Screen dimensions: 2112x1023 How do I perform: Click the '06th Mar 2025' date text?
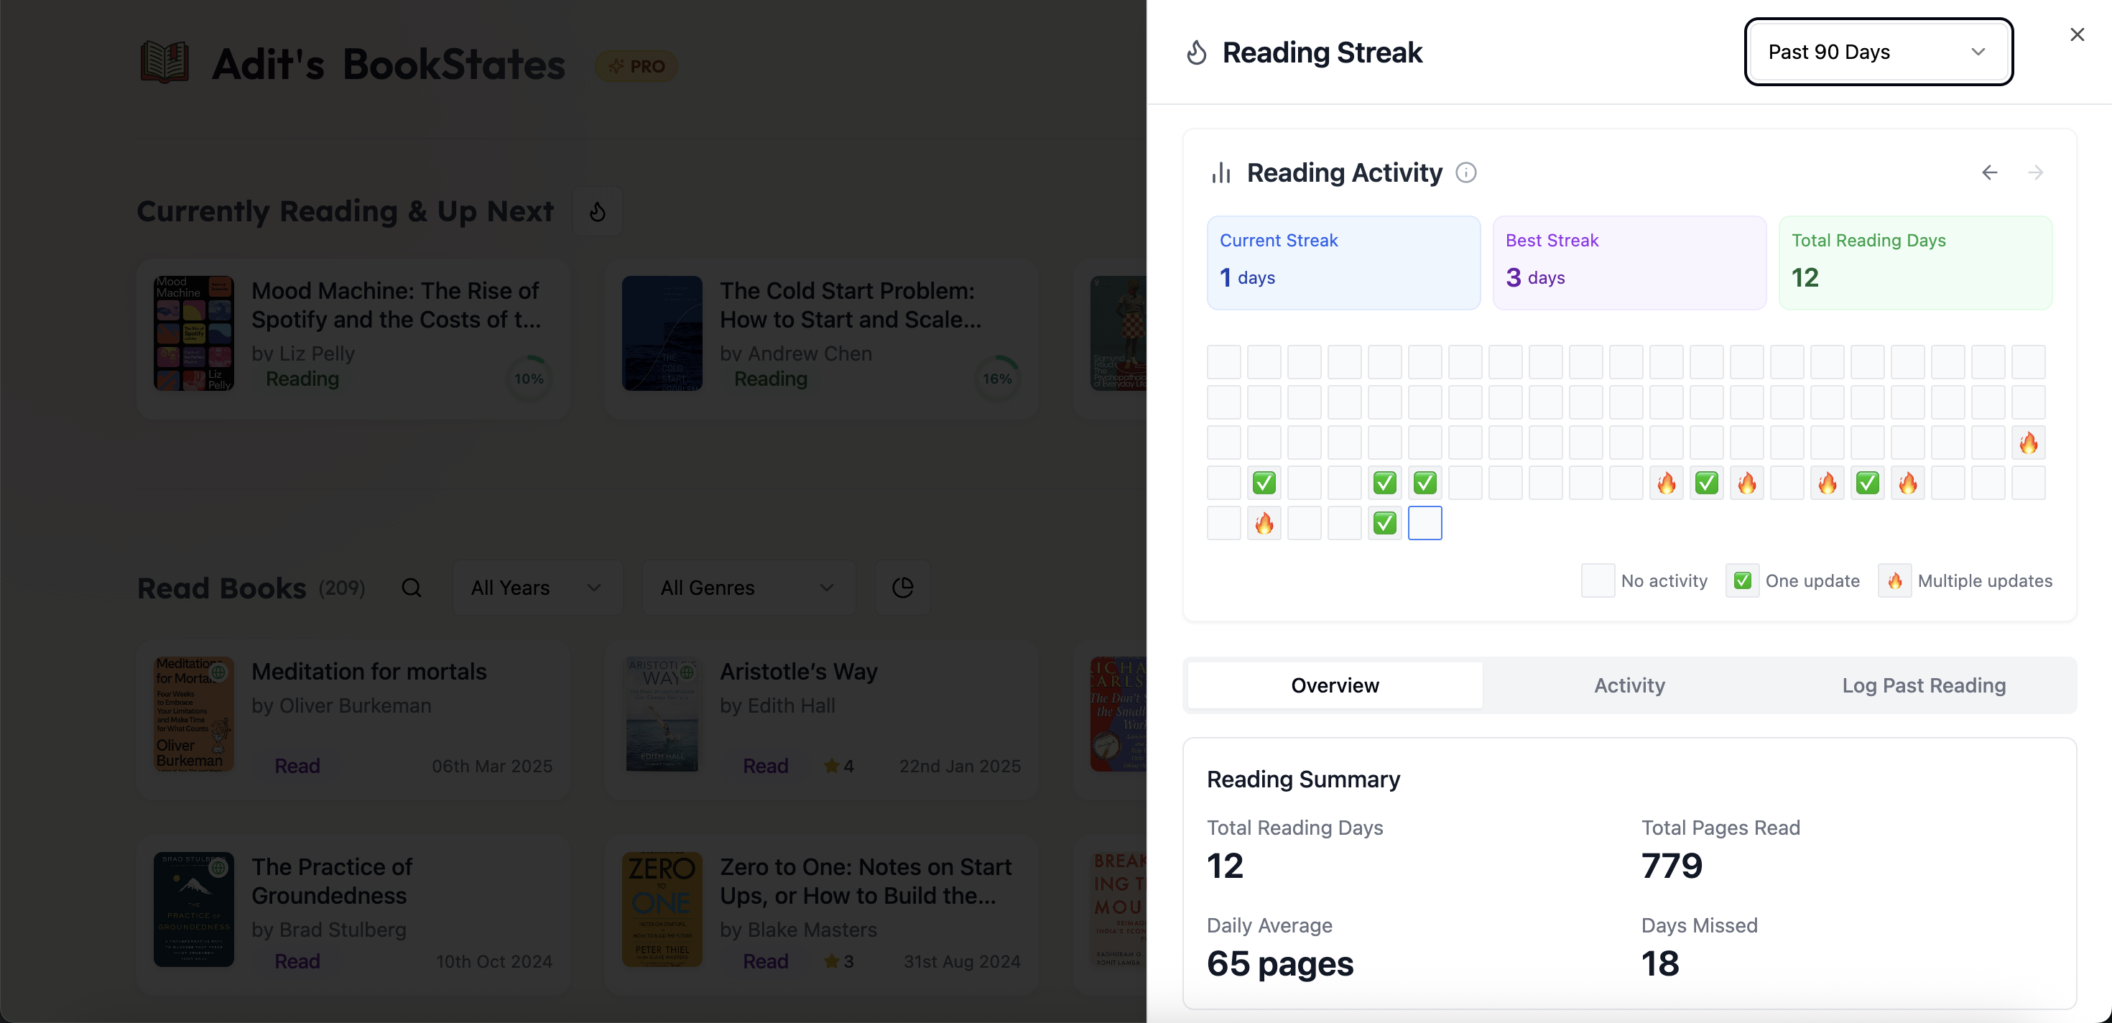tap(492, 766)
